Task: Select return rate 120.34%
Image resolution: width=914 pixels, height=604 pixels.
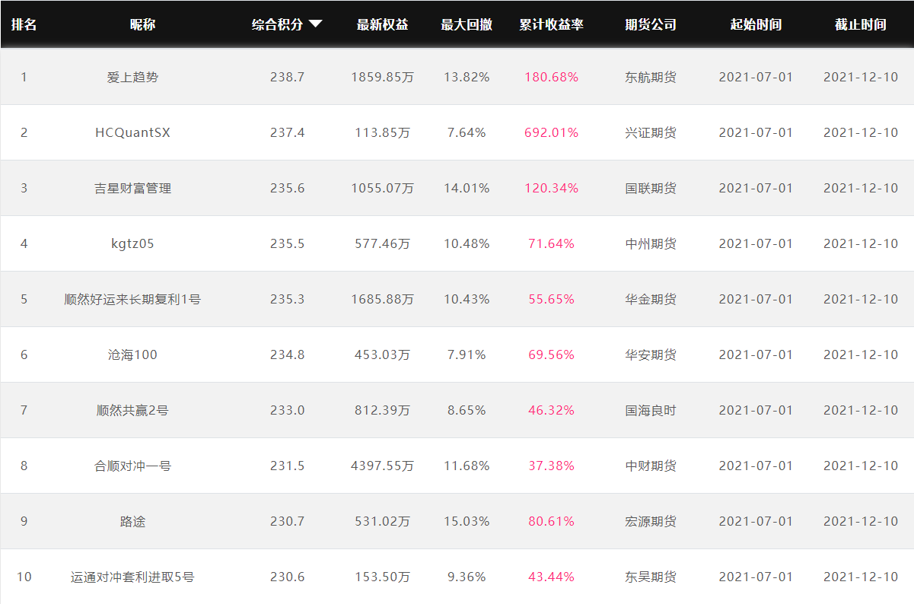Action: tap(552, 188)
